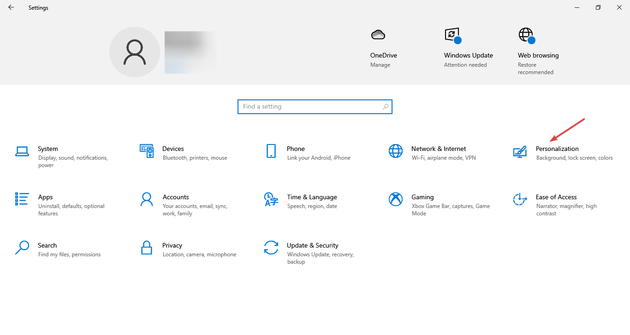Image resolution: width=630 pixels, height=335 pixels.
Task: Open the Search magnifier category icon
Action: coord(22,248)
